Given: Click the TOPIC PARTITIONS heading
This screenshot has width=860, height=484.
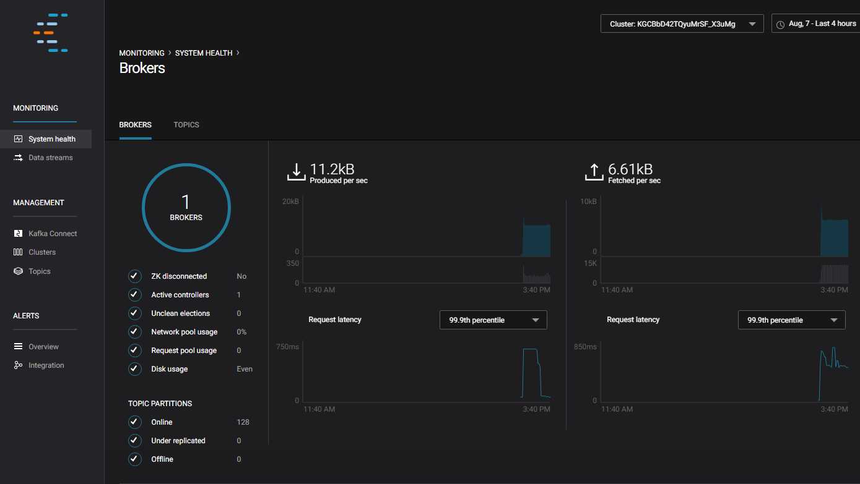Looking at the screenshot, I should coord(160,404).
